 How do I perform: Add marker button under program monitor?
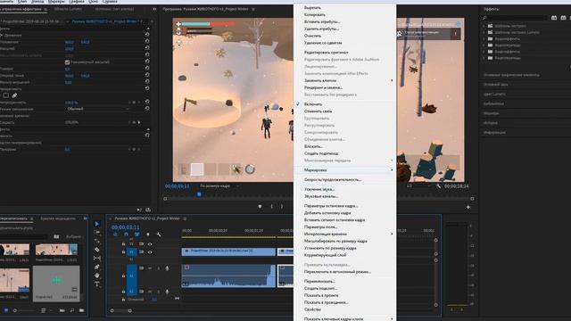260,206
